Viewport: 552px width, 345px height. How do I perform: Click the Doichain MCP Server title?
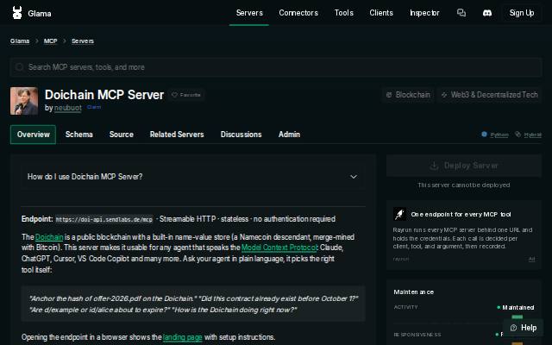coord(104,95)
